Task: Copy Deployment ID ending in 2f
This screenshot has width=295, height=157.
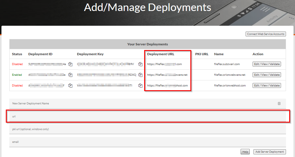Action: (x=70, y=86)
